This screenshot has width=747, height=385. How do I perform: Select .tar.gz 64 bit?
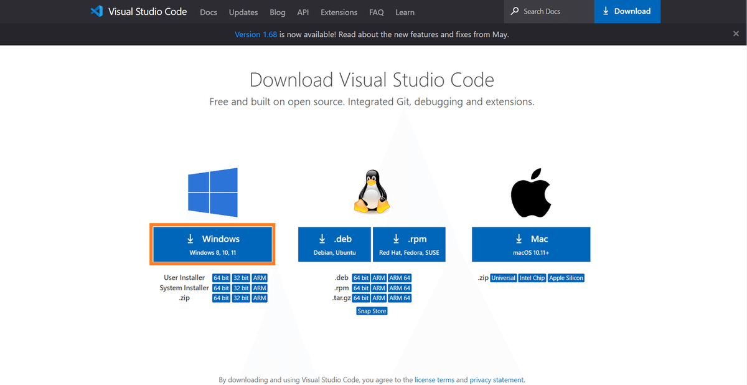coord(361,298)
